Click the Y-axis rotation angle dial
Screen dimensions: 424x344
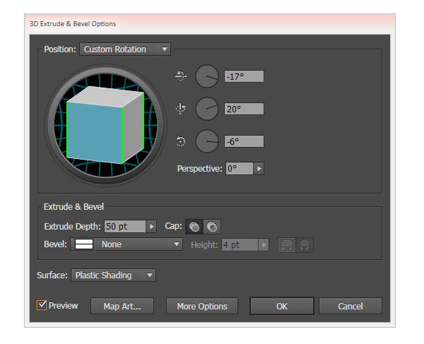pos(207,109)
